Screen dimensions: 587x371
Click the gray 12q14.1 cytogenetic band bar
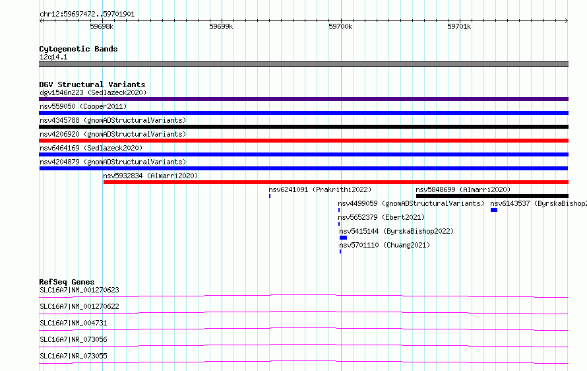303,64
